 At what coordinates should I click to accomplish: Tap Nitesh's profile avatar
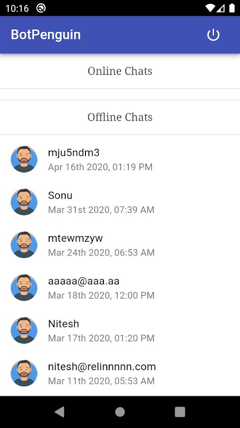point(24,330)
